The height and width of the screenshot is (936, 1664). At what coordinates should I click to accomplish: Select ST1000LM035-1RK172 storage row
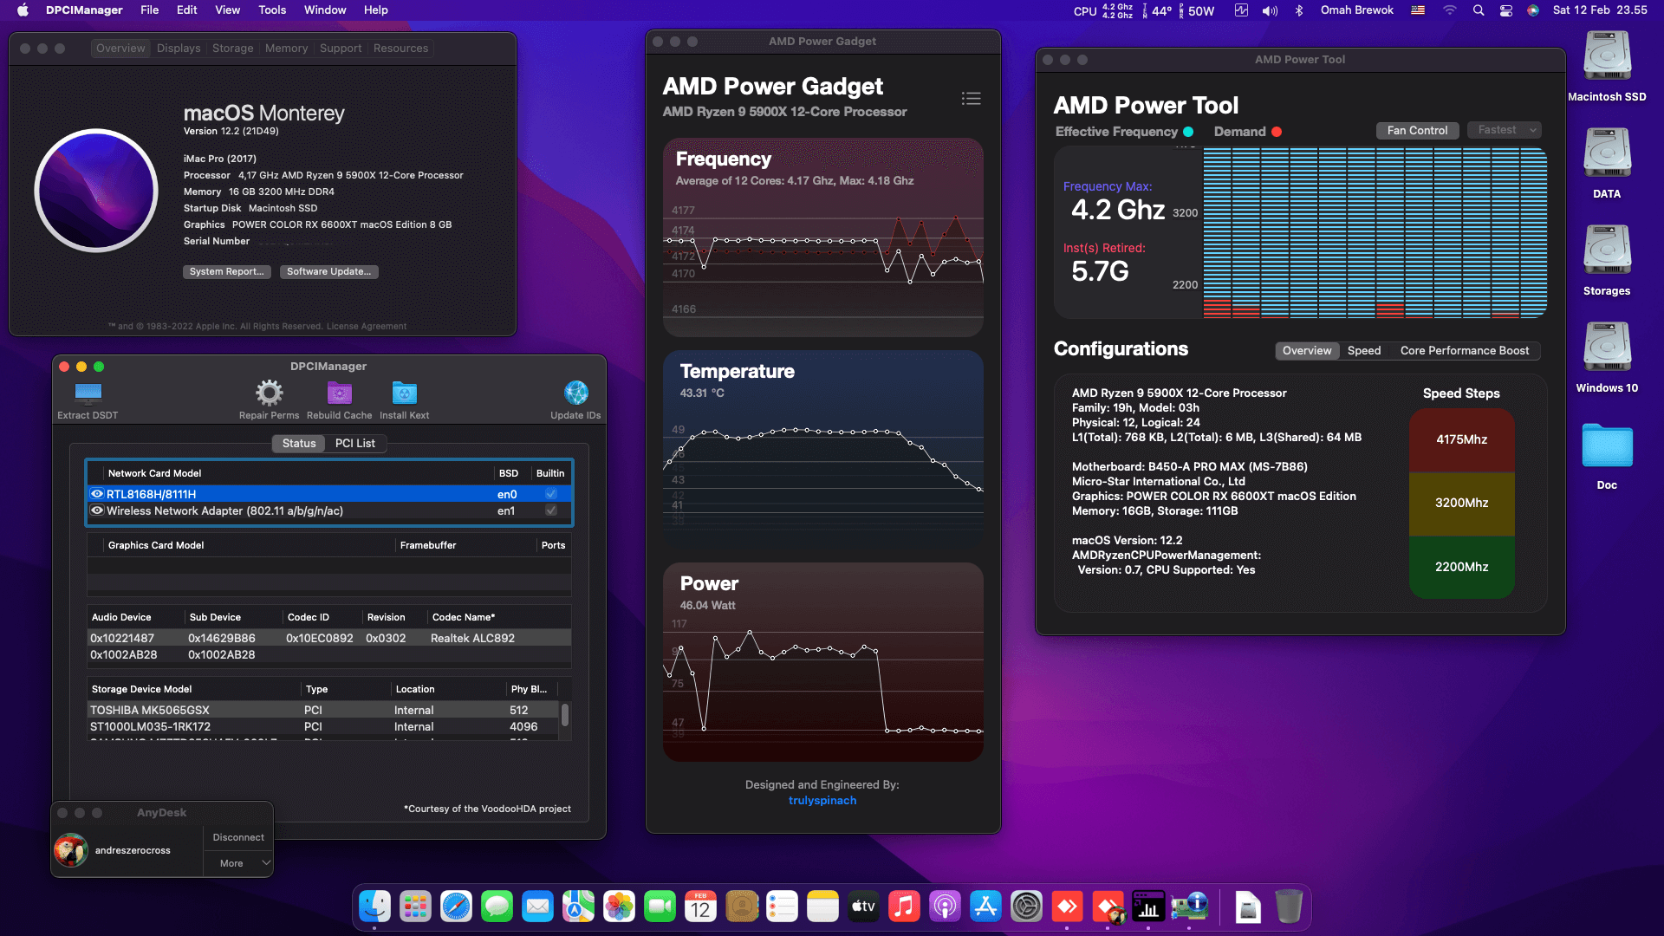click(322, 727)
